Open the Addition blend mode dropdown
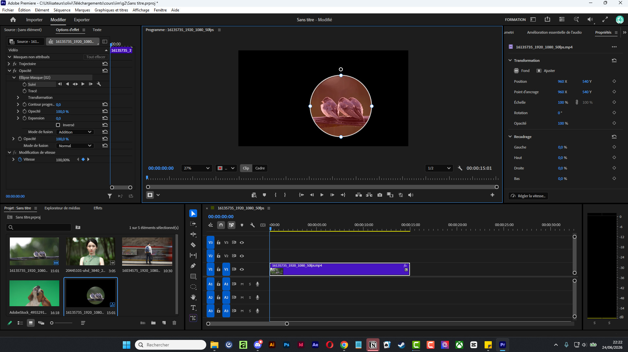Image resolution: width=628 pixels, height=352 pixels. coord(75,132)
